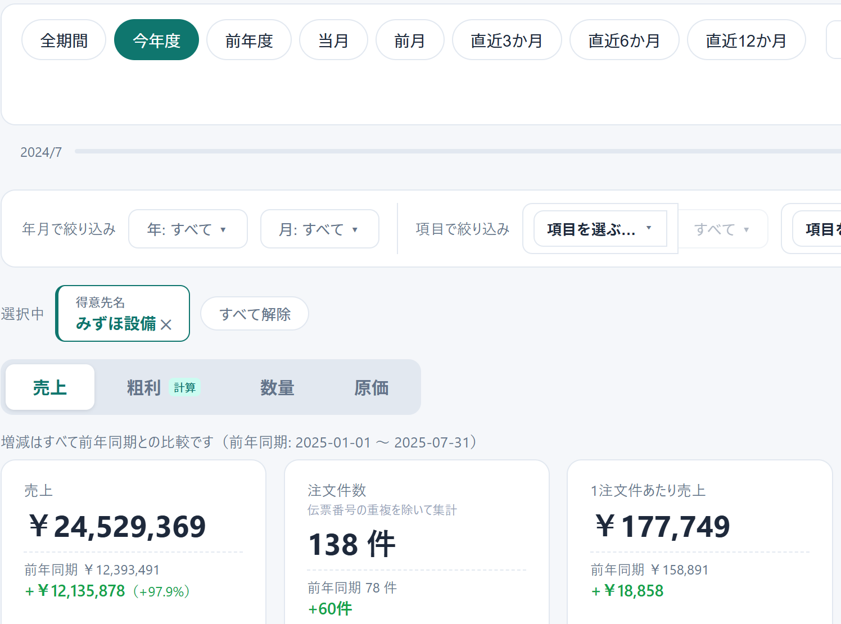Select the 全期間 period filter
This screenshot has height=624, width=841.
[64, 40]
